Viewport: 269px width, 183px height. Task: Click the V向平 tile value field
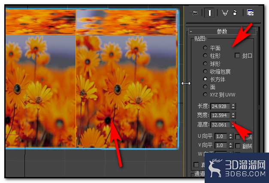[x=221, y=145]
